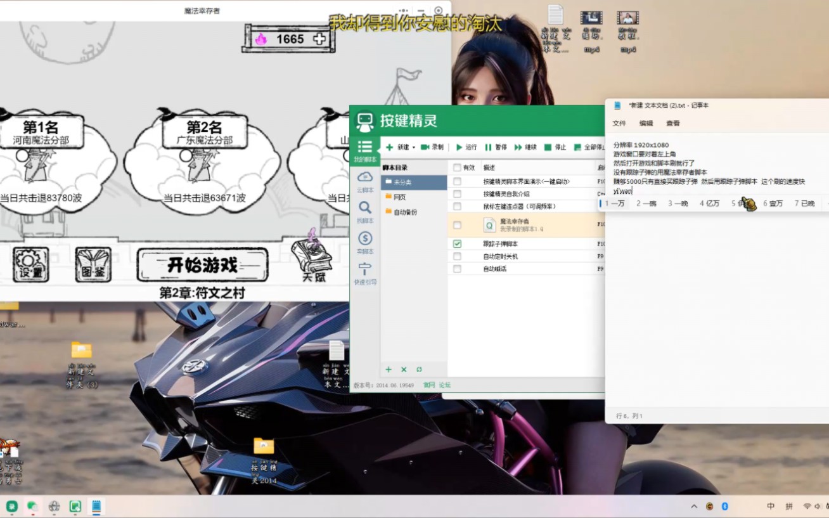
Task: Open 查看 menu in Notepad
Action: (x=672, y=123)
